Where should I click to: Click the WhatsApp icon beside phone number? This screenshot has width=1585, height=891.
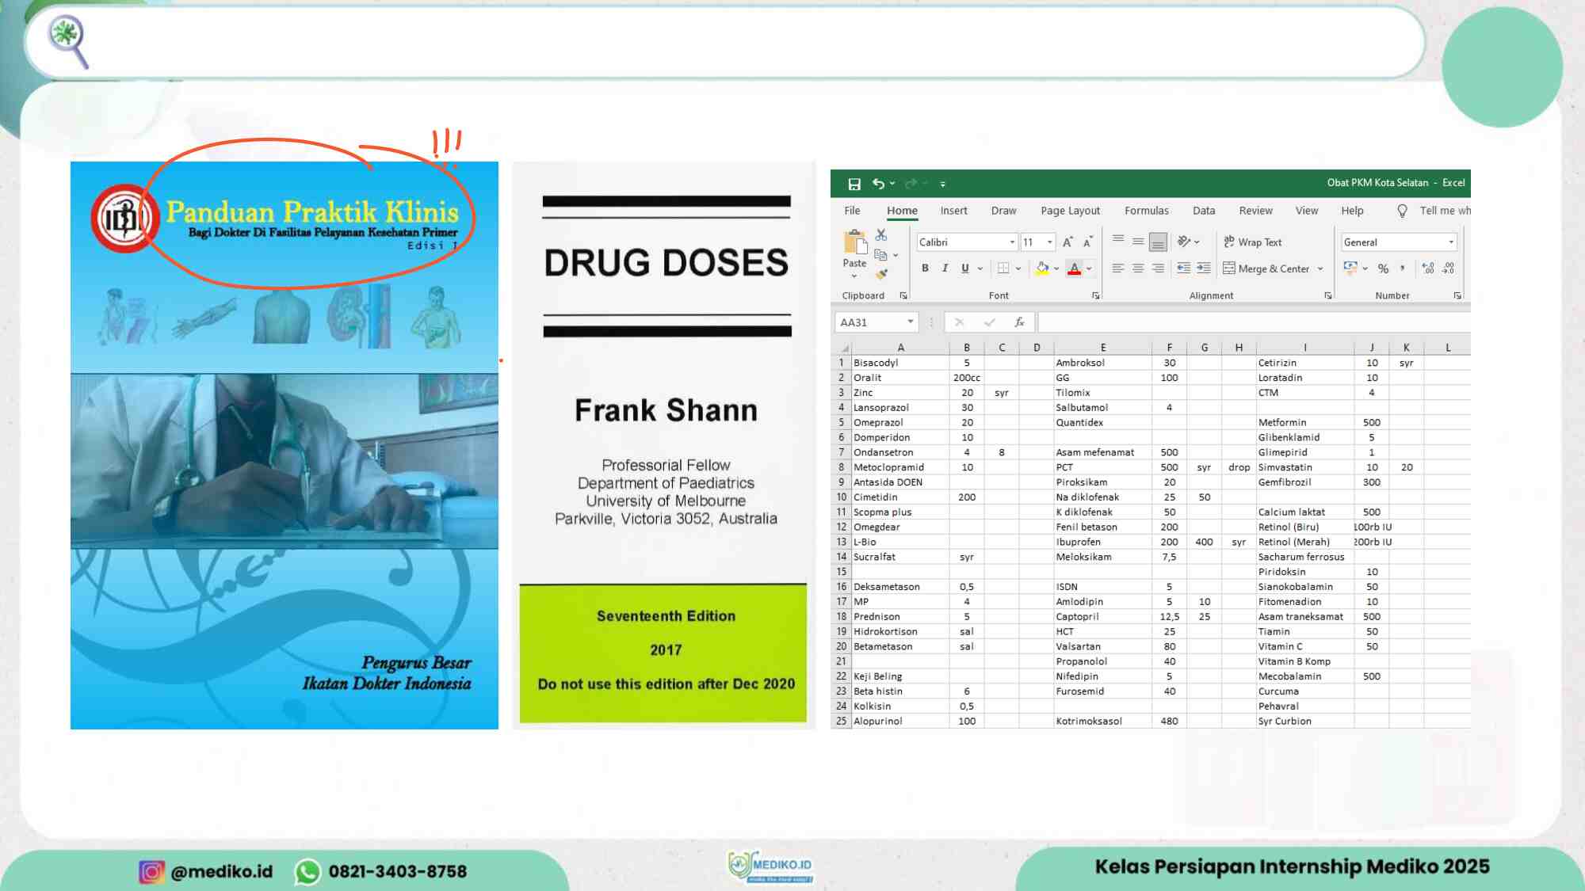[x=307, y=872]
